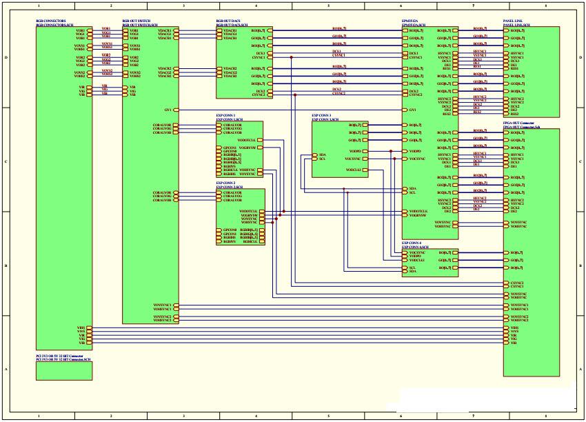This screenshot has height=422, width=586.
Task: Select the EXP CONN 2.SCH link text
Action: tap(231, 188)
